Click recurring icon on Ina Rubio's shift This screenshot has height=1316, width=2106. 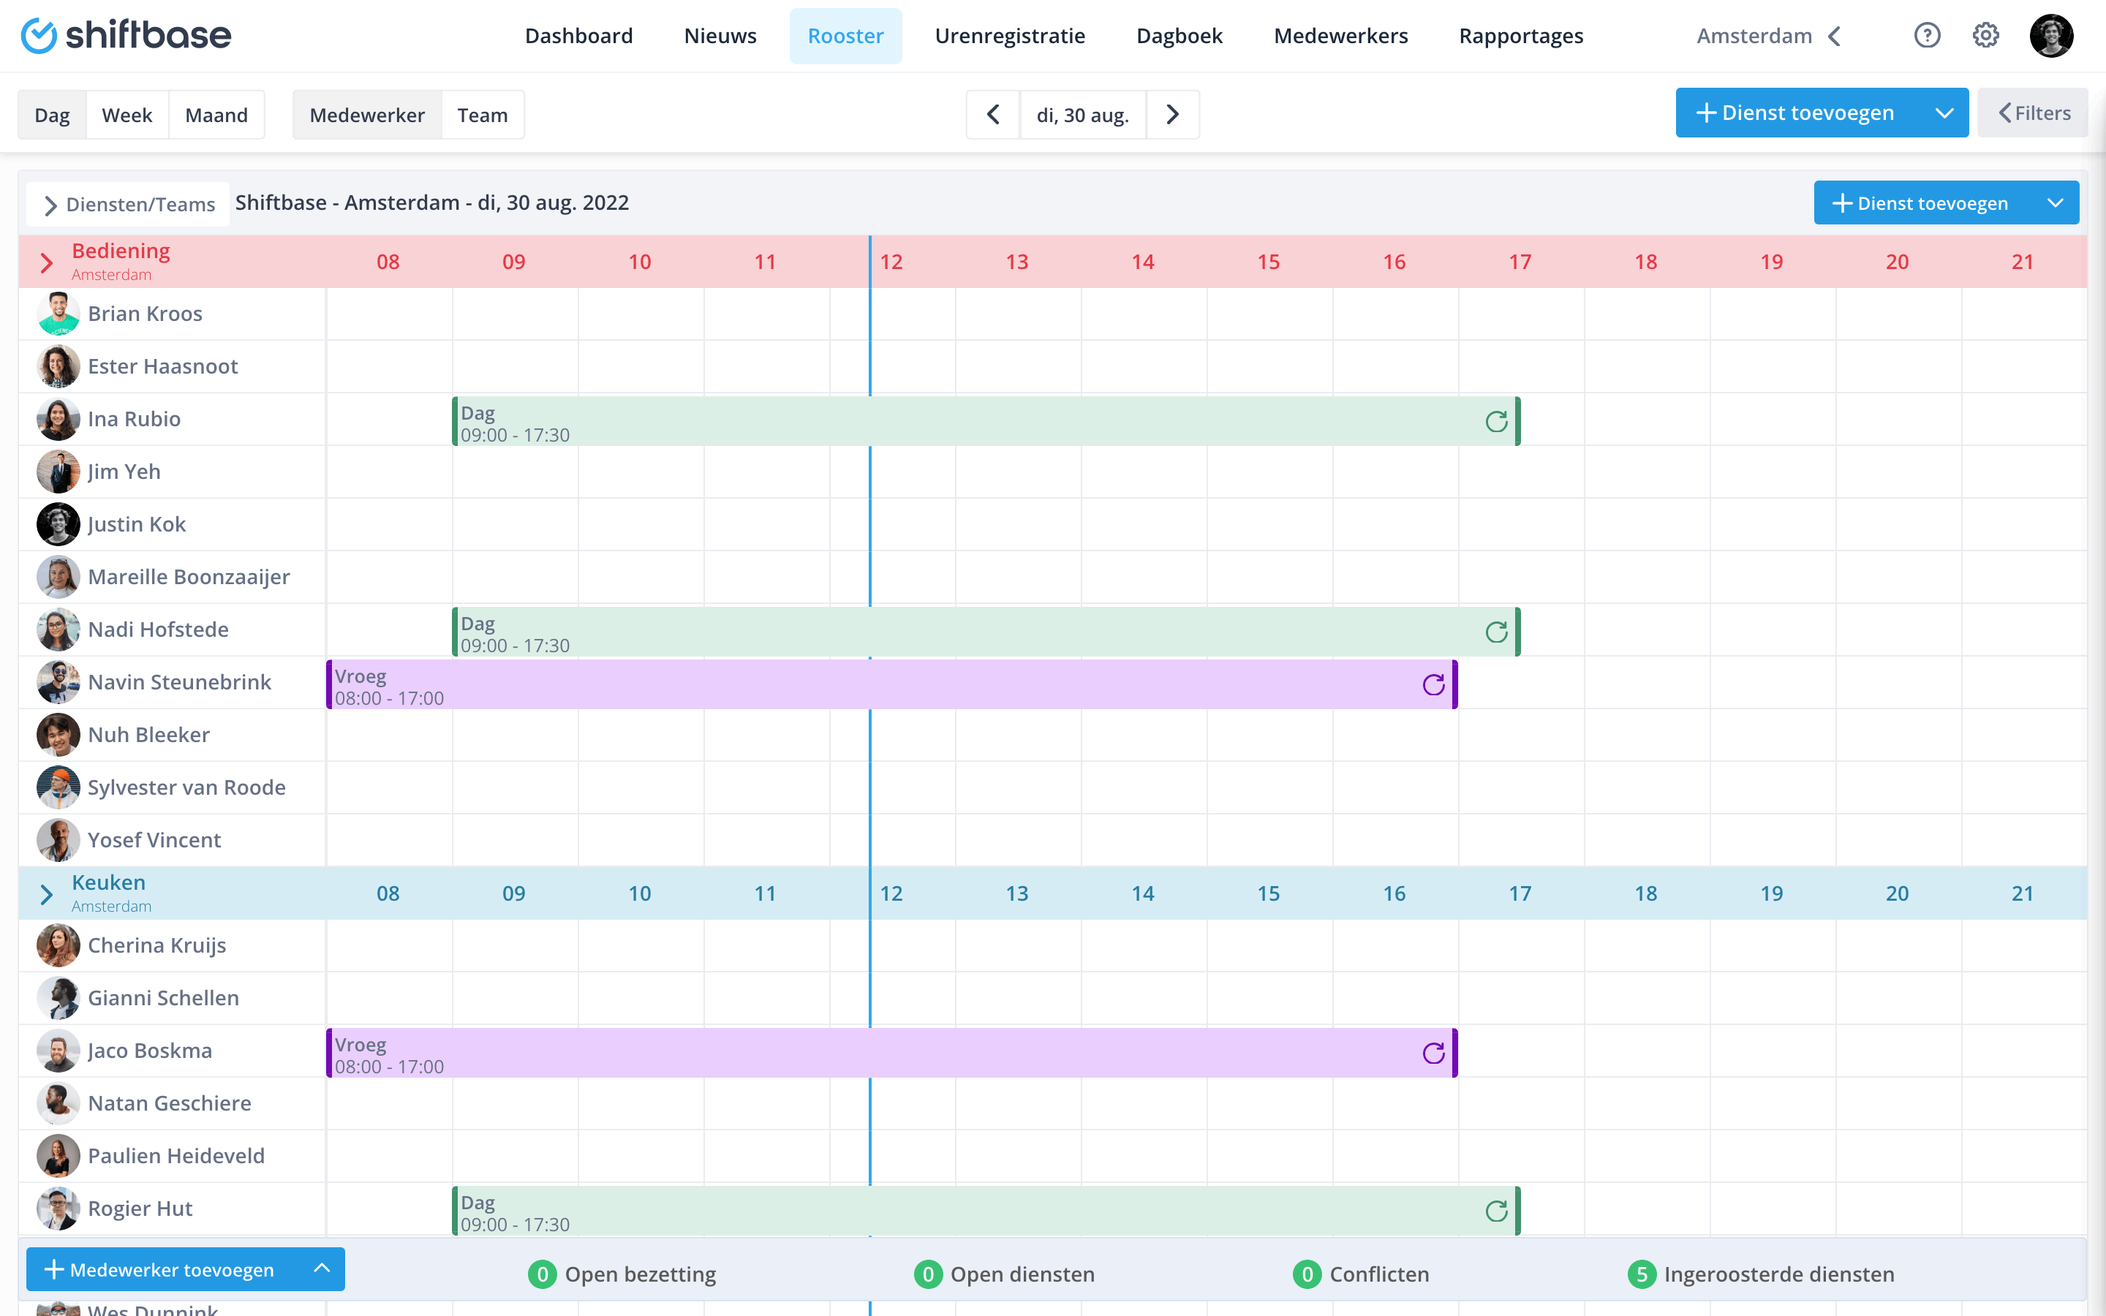(1496, 421)
